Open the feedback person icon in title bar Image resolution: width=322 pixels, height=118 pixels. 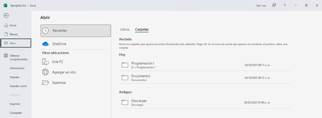coord(274,6)
